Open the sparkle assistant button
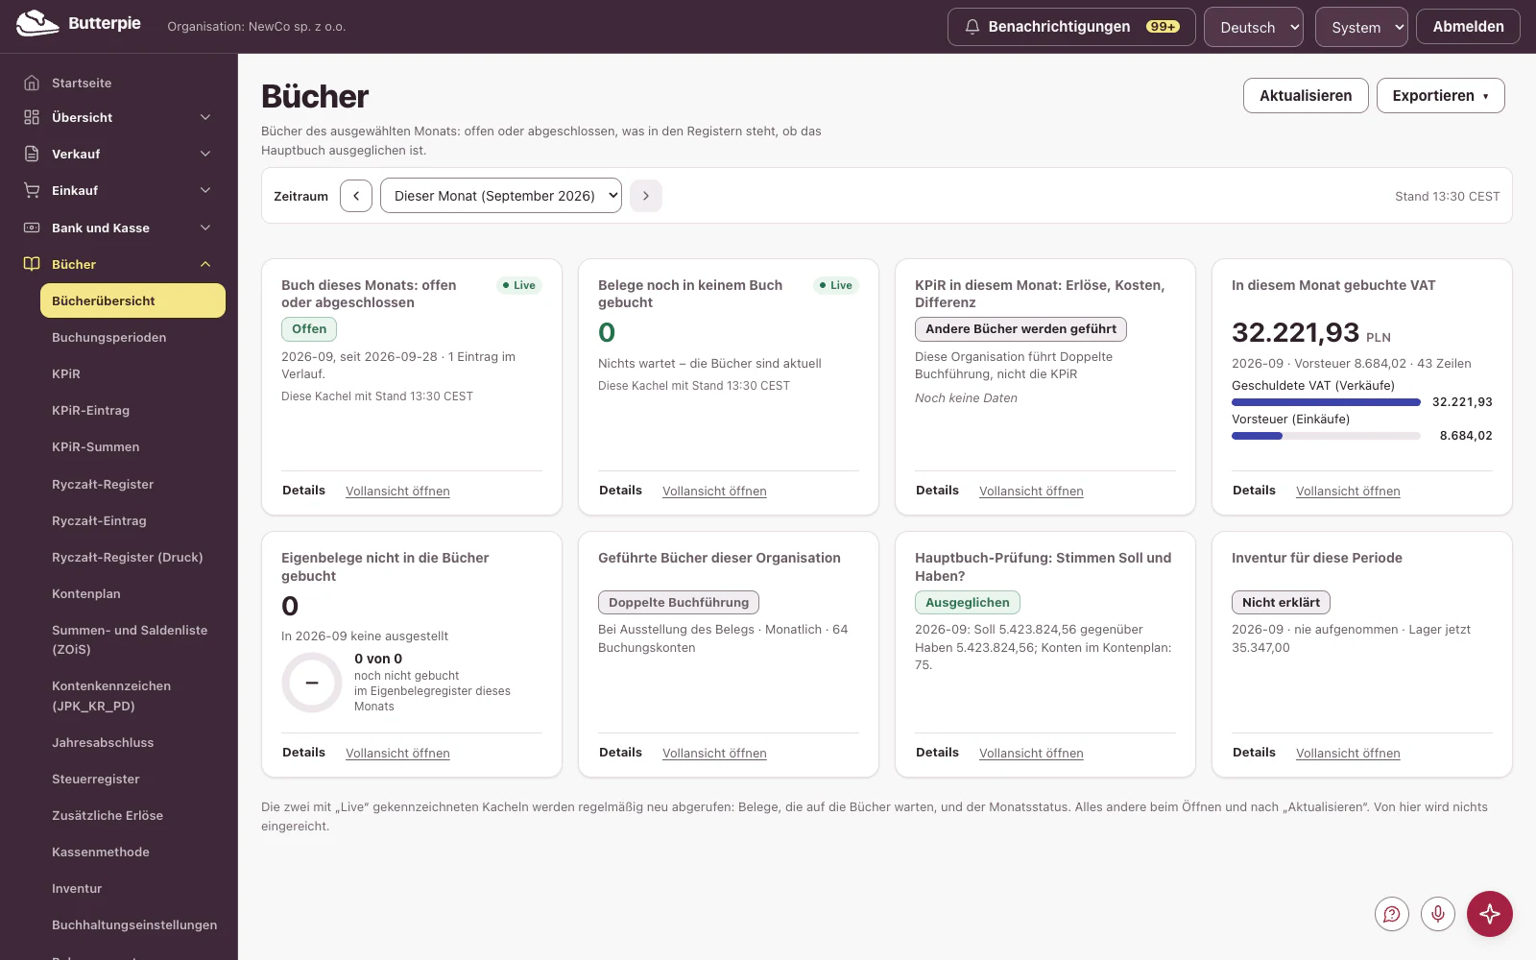The width and height of the screenshot is (1536, 960). click(1490, 914)
